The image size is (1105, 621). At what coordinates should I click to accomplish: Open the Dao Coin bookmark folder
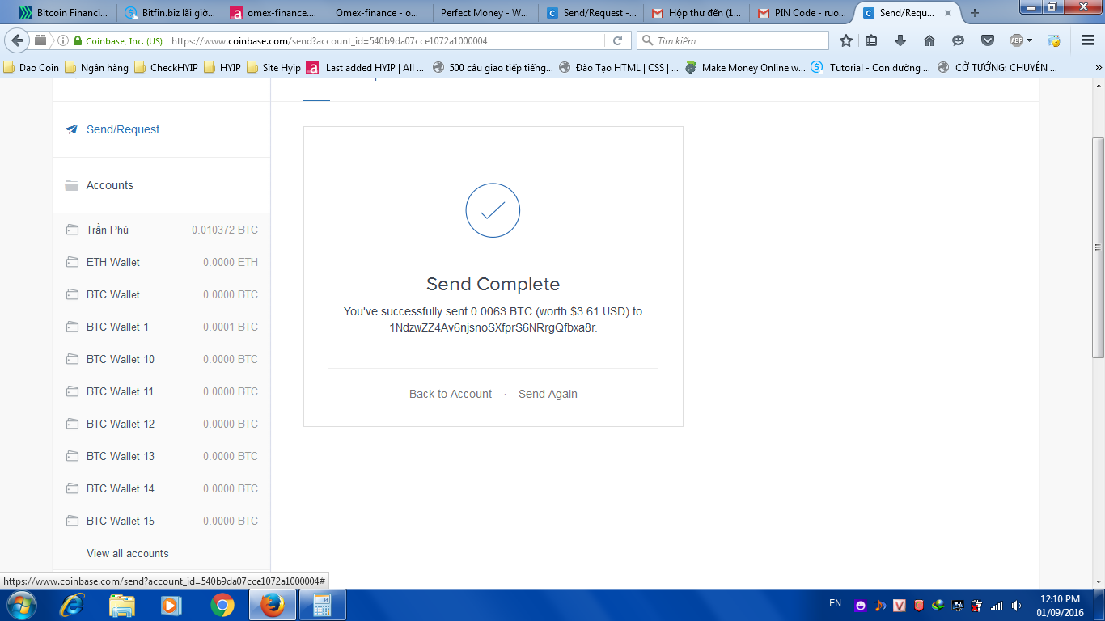pos(32,68)
